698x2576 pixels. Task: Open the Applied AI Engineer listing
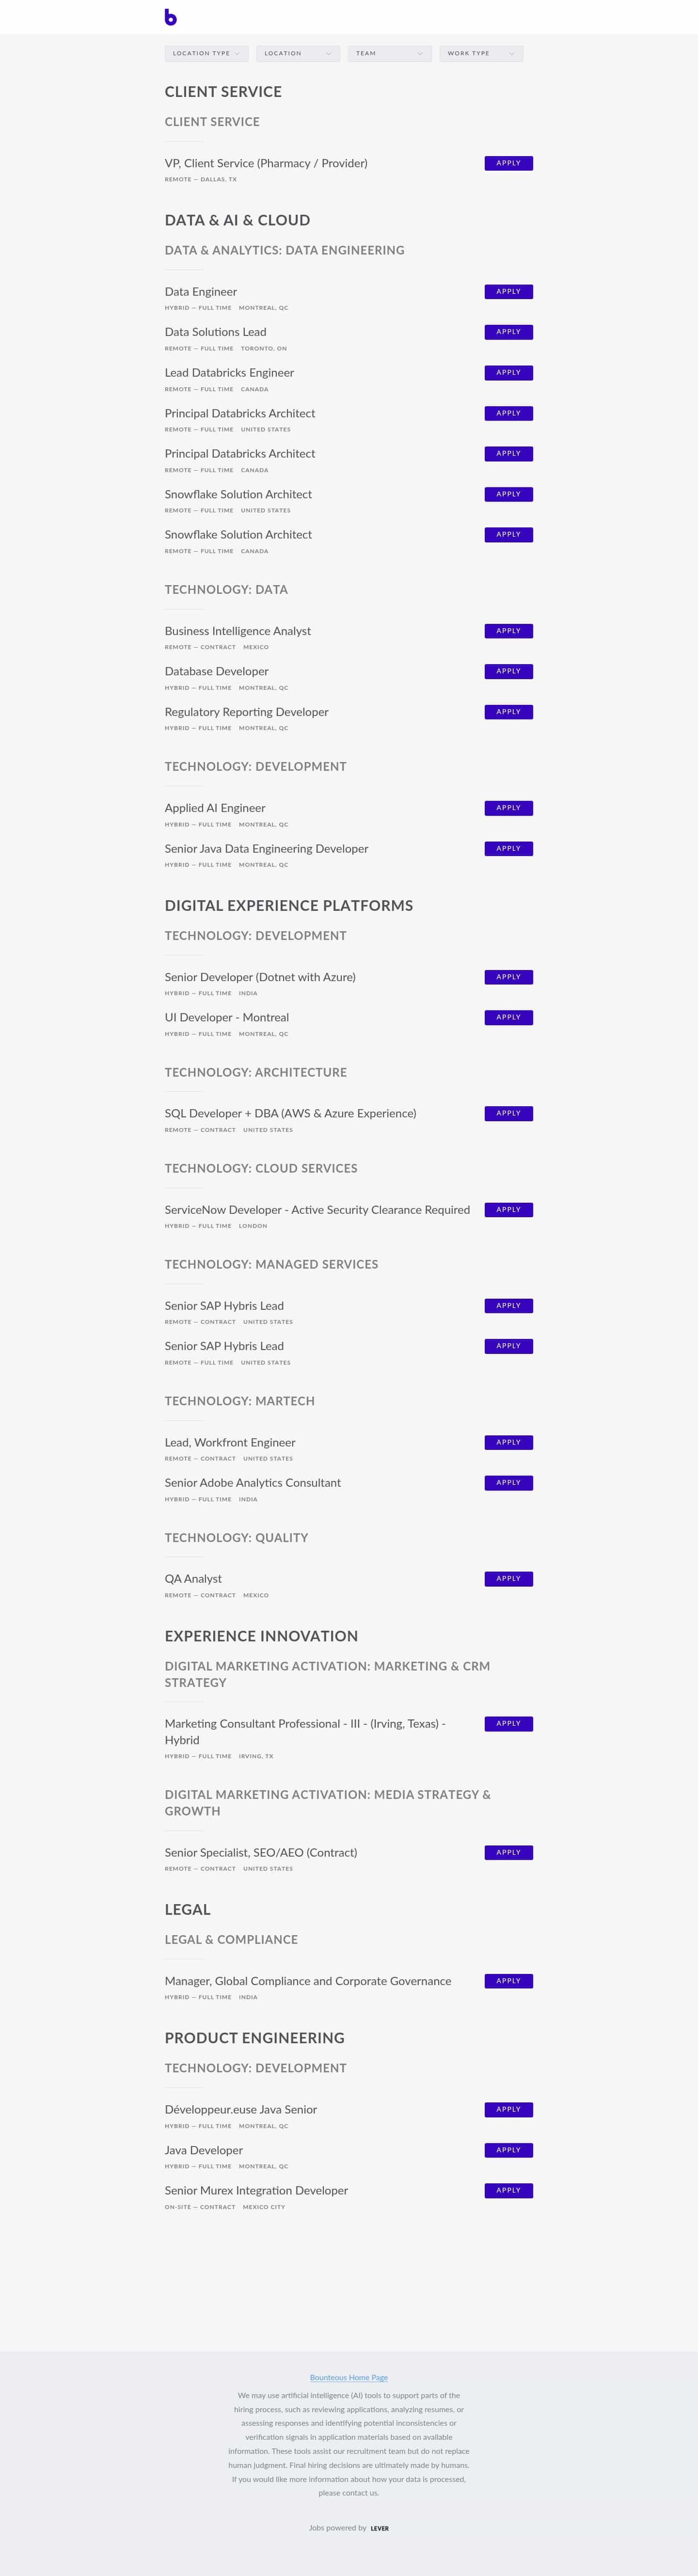[x=215, y=808]
